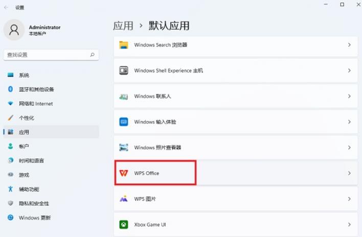Open 帐户 settings category
Screen dimensions: 362x237
(51, 146)
